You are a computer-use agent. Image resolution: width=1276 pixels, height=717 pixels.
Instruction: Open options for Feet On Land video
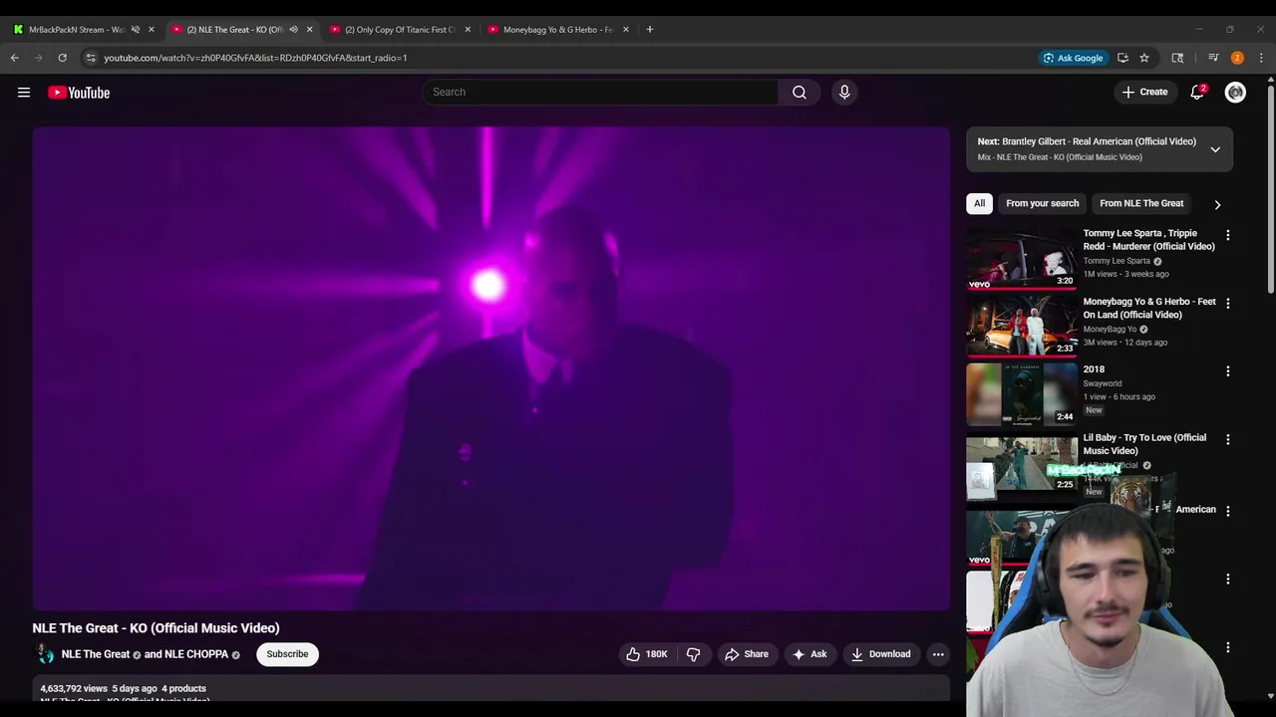click(1227, 303)
